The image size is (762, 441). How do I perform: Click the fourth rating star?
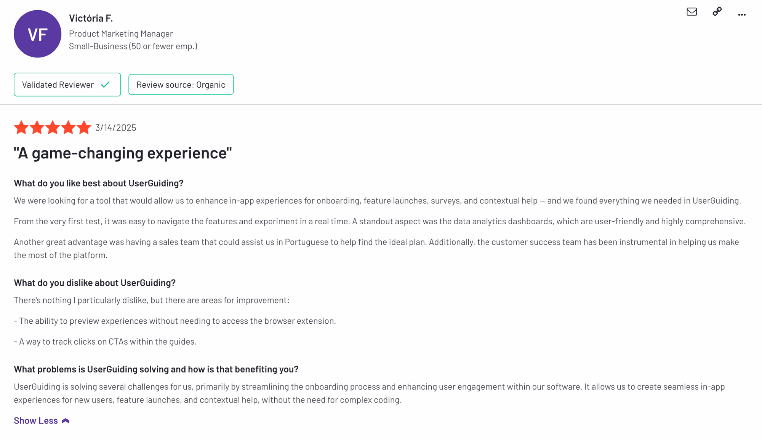pyautogui.click(x=68, y=128)
